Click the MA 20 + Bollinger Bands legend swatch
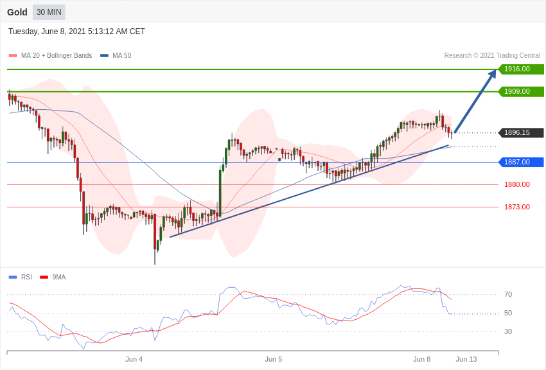The image size is (546, 370). (13, 56)
